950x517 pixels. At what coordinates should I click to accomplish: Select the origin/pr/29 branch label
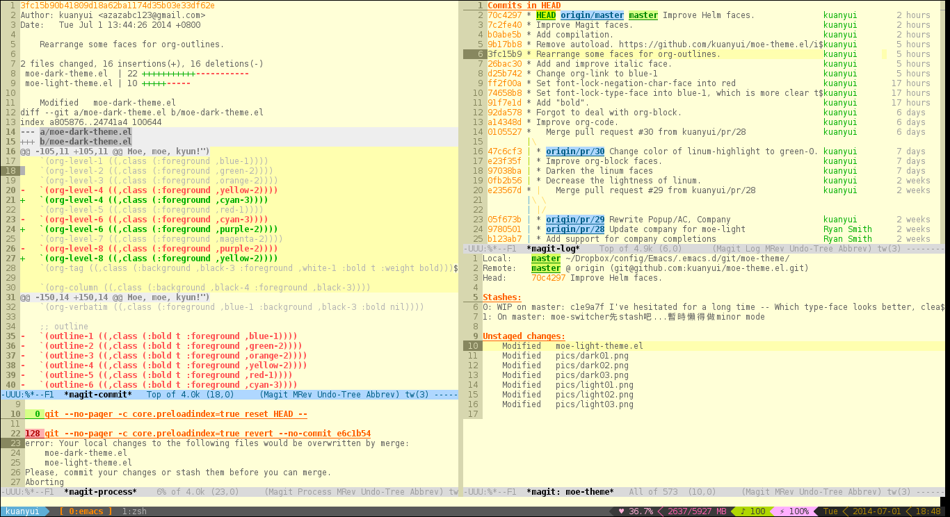(x=575, y=220)
